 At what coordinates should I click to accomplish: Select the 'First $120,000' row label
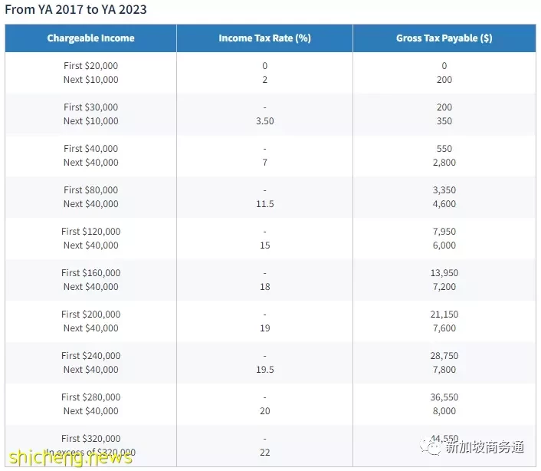tap(90, 232)
